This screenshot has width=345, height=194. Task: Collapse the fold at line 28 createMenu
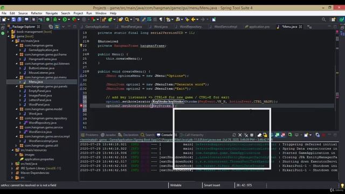[88, 71]
